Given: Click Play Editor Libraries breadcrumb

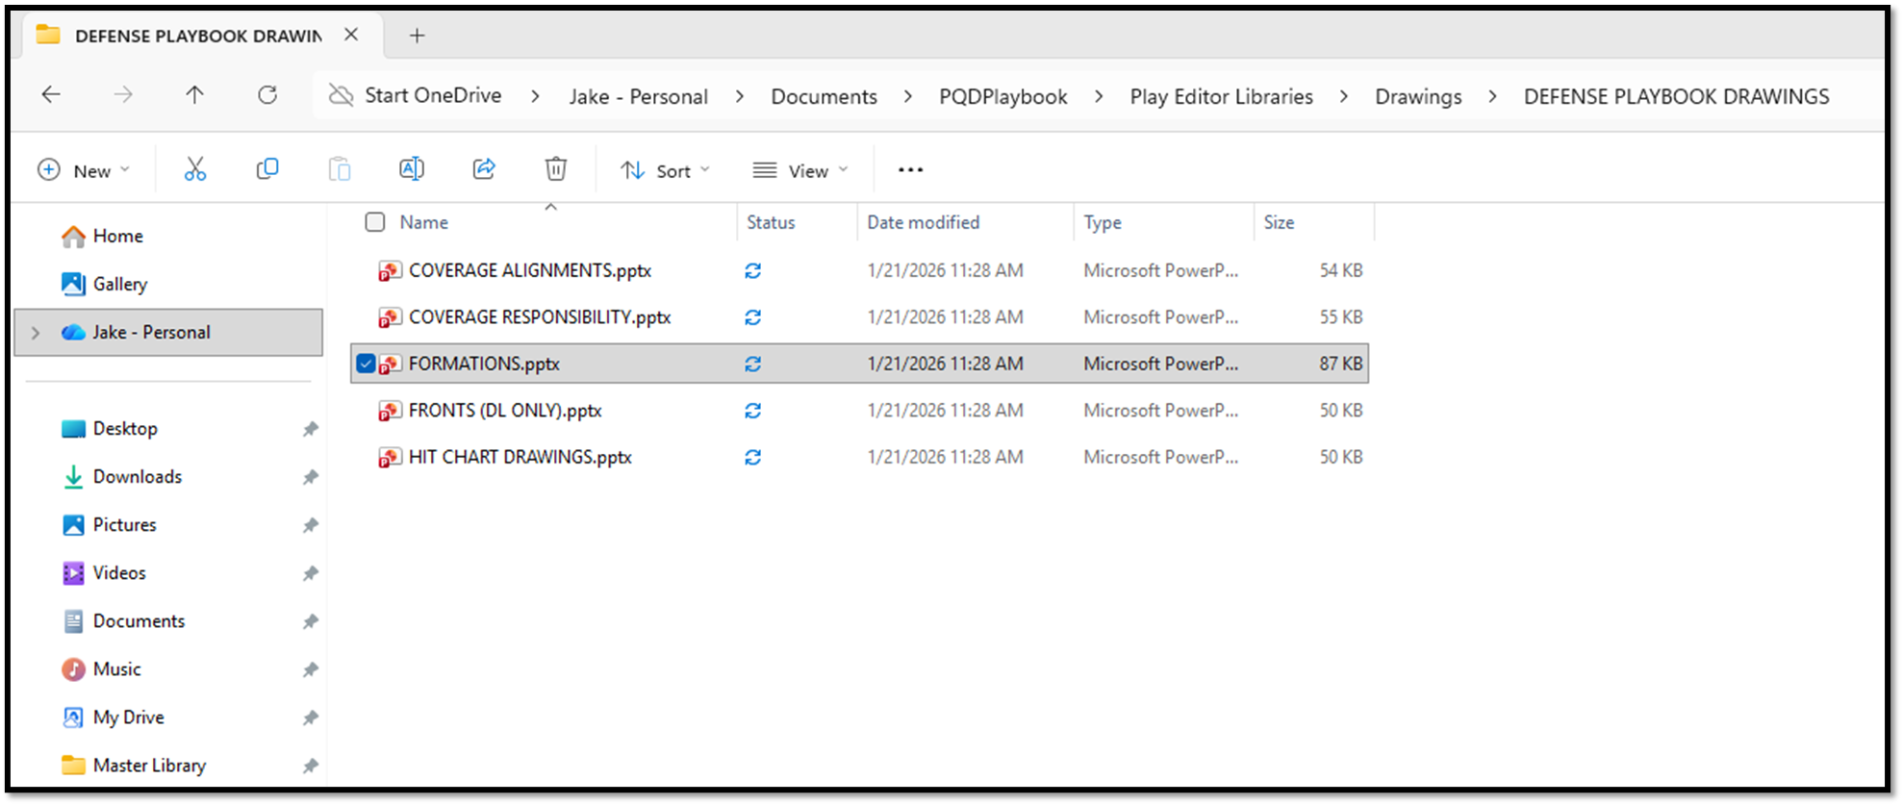Looking at the screenshot, I should 1221,96.
